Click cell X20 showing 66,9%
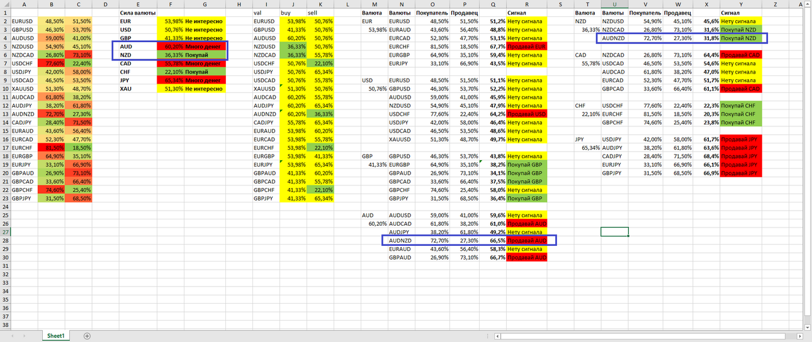 coord(707,173)
